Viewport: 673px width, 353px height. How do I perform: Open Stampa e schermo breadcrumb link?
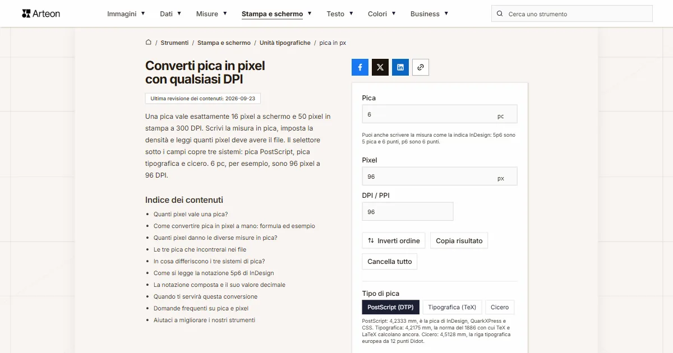(224, 43)
